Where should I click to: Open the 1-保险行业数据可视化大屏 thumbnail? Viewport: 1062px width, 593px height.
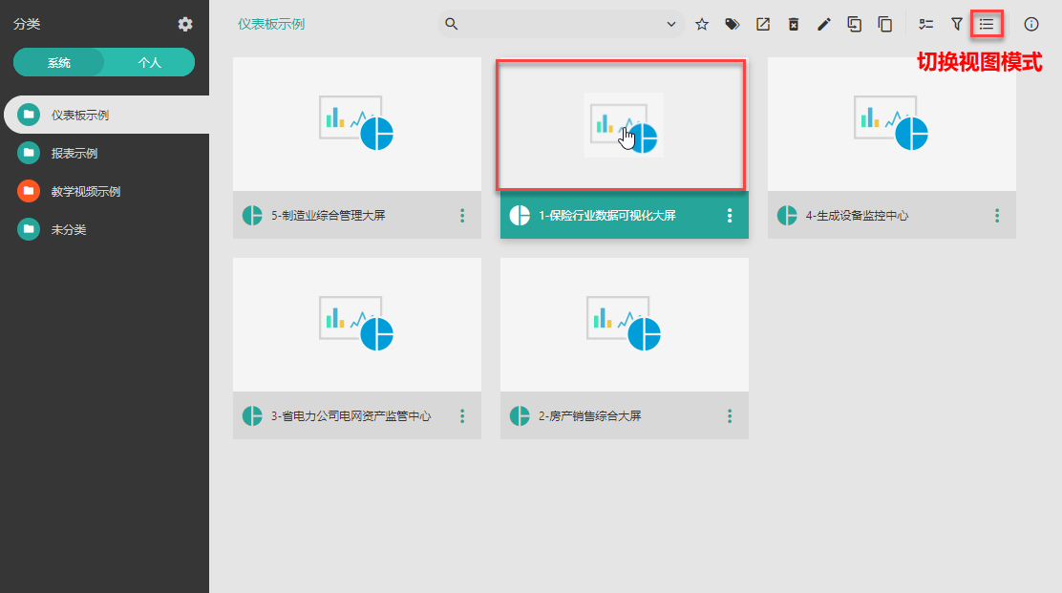point(625,124)
